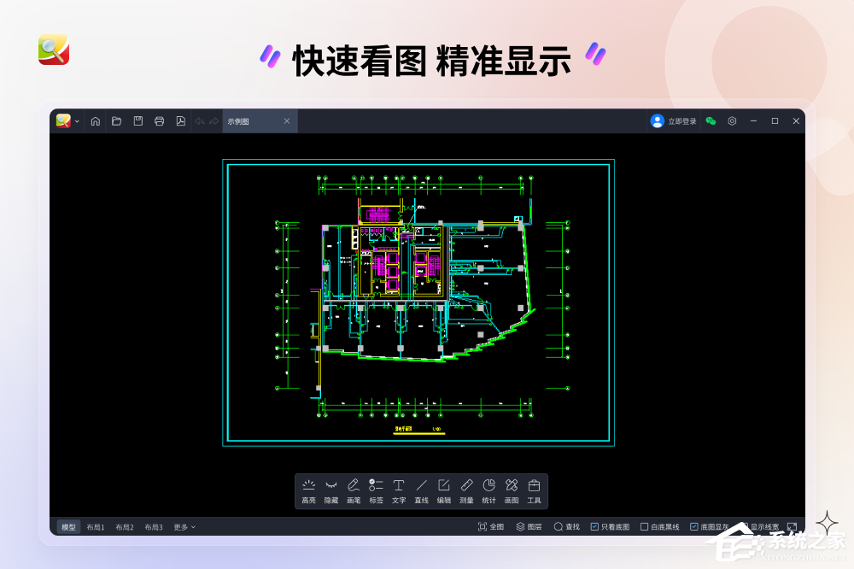Expand the 更多 layouts dropdown

pyautogui.click(x=184, y=527)
